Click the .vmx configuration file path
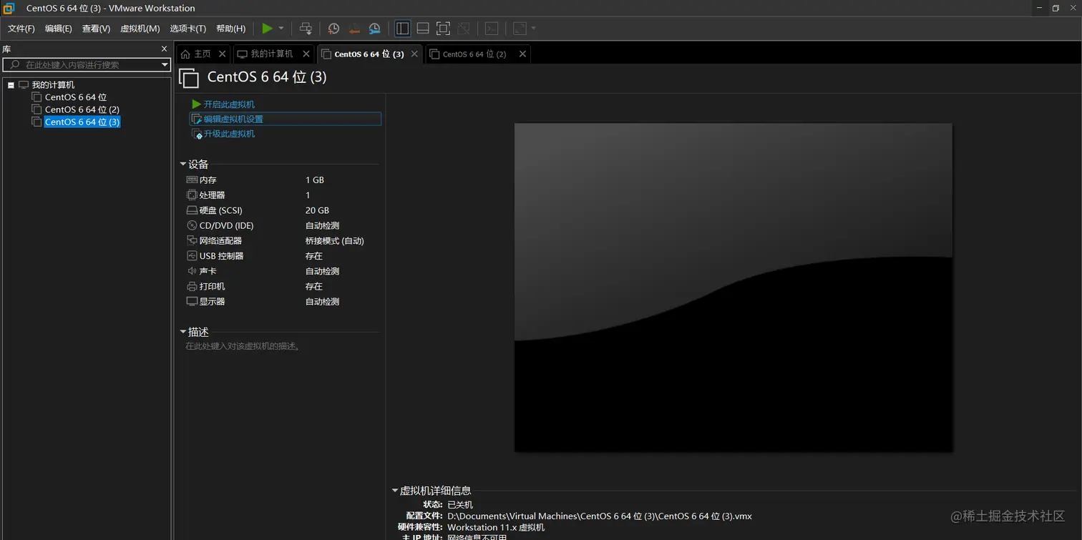 point(600,516)
